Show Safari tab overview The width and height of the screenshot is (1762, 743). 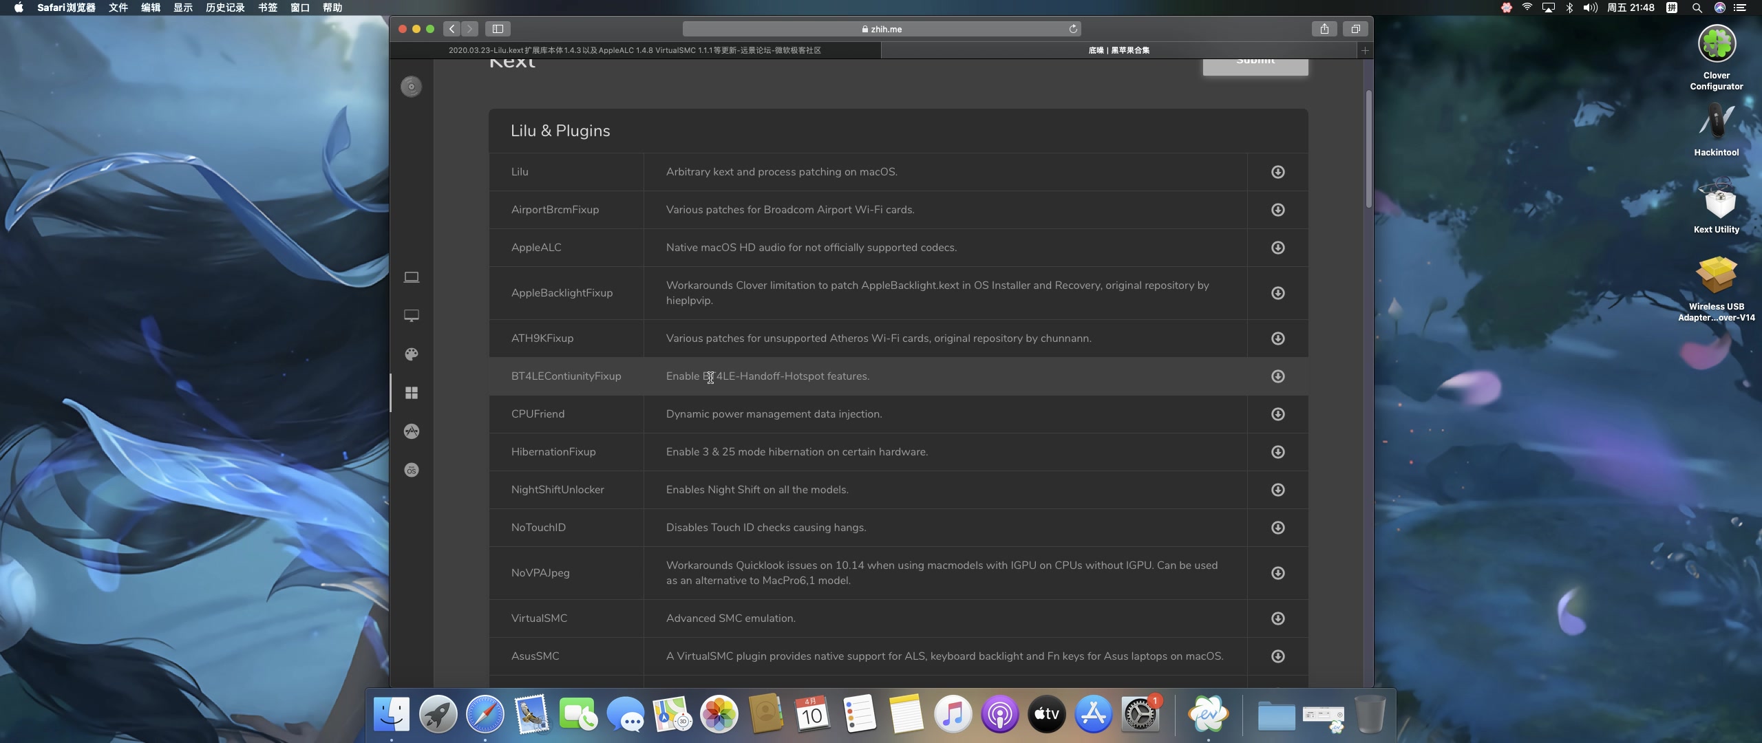tap(1355, 29)
